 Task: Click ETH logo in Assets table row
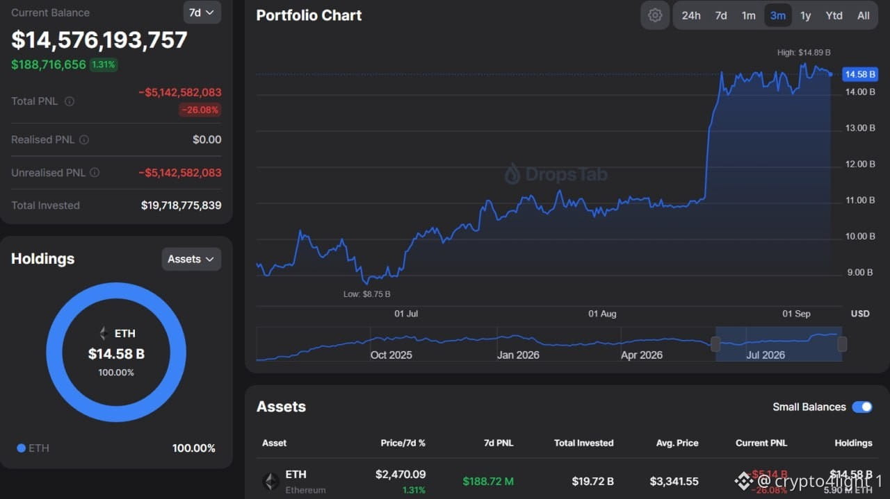270,481
